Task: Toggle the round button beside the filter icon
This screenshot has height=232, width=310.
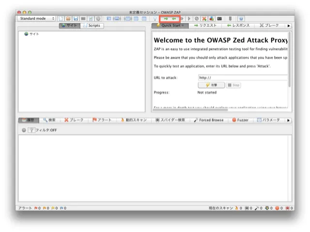Action: 24,130
